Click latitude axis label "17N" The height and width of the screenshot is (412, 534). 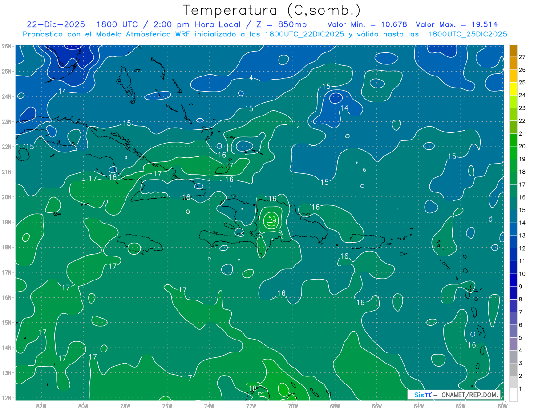click(7, 272)
